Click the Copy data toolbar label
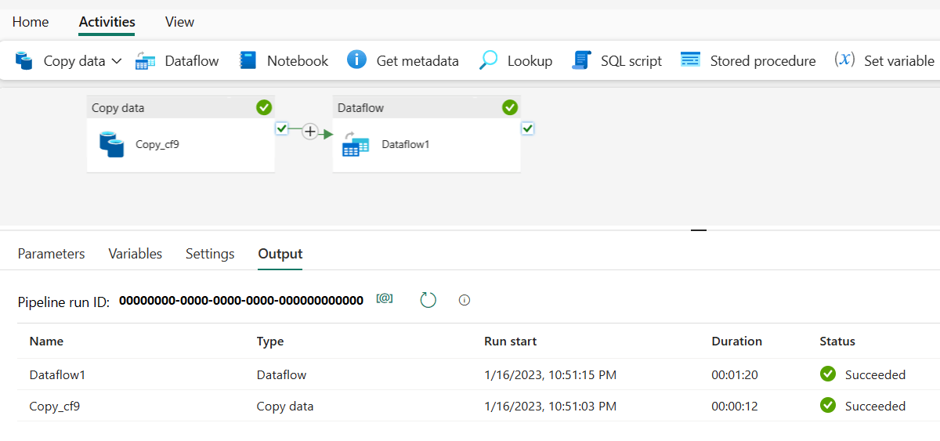This screenshot has width=940, height=441. (x=74, y=61)
